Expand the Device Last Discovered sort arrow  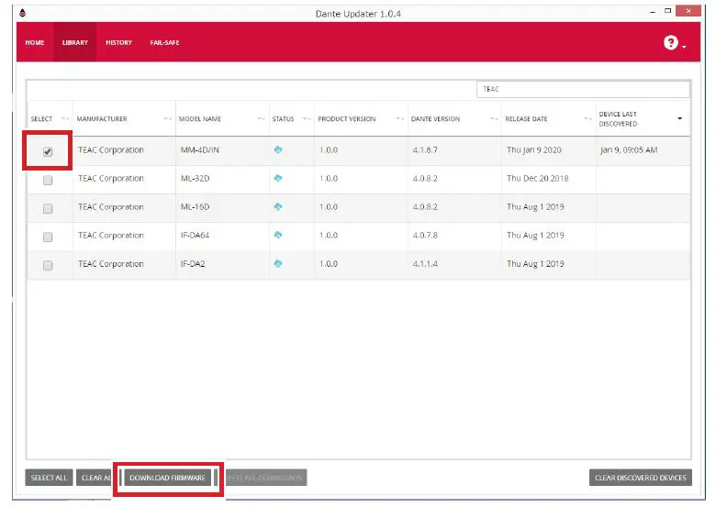point(679,119)
